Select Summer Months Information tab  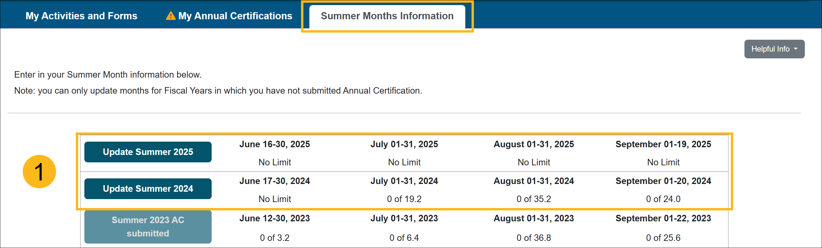point(387,16)
